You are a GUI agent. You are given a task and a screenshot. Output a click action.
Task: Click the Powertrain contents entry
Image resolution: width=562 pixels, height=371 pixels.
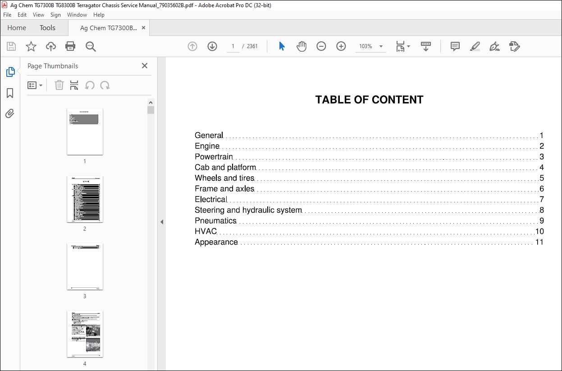[x=369, y=157]
